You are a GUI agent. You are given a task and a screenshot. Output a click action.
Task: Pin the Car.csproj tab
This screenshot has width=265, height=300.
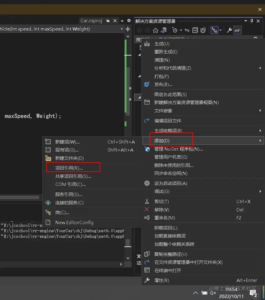(108, 21)
